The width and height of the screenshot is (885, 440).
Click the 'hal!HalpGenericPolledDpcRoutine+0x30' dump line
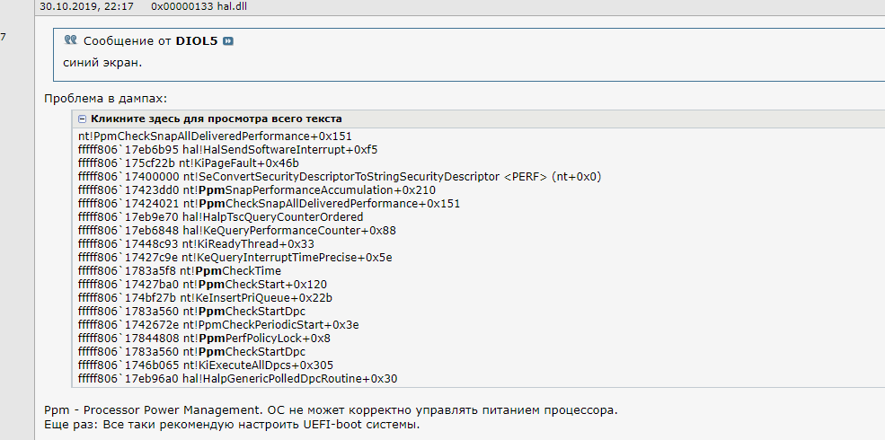point(237,378)
